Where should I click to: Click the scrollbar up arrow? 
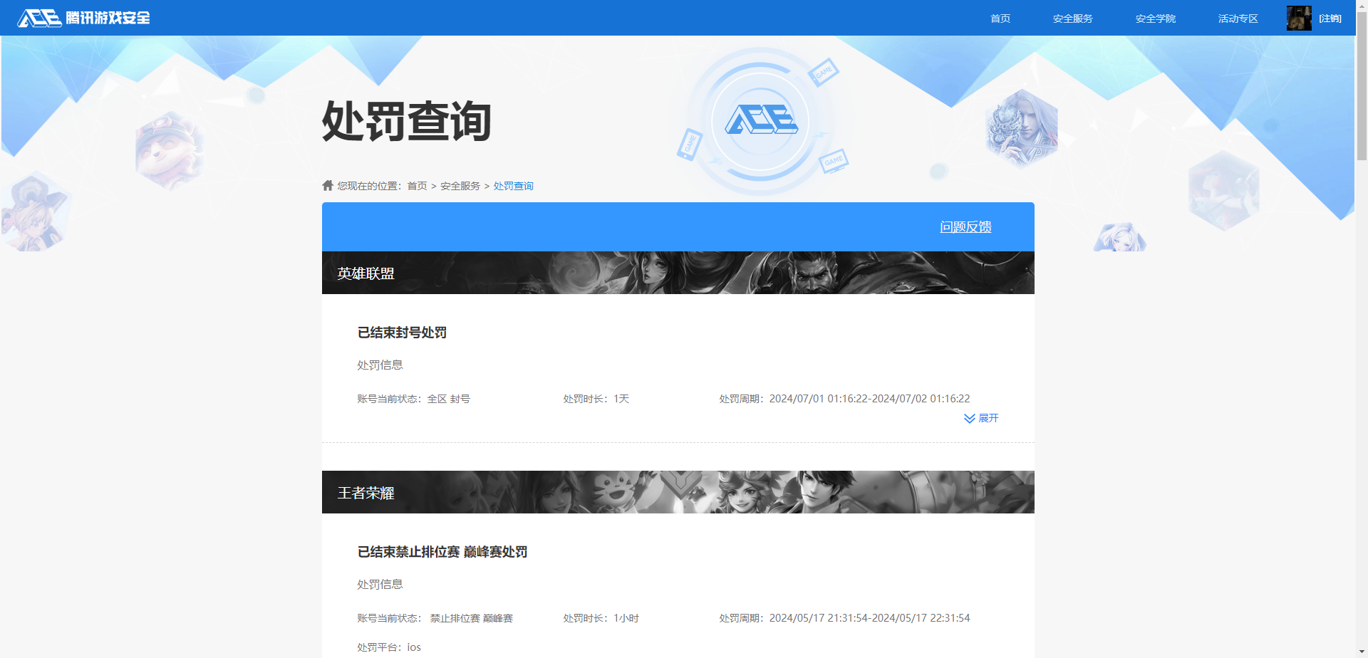point(1362,6)
